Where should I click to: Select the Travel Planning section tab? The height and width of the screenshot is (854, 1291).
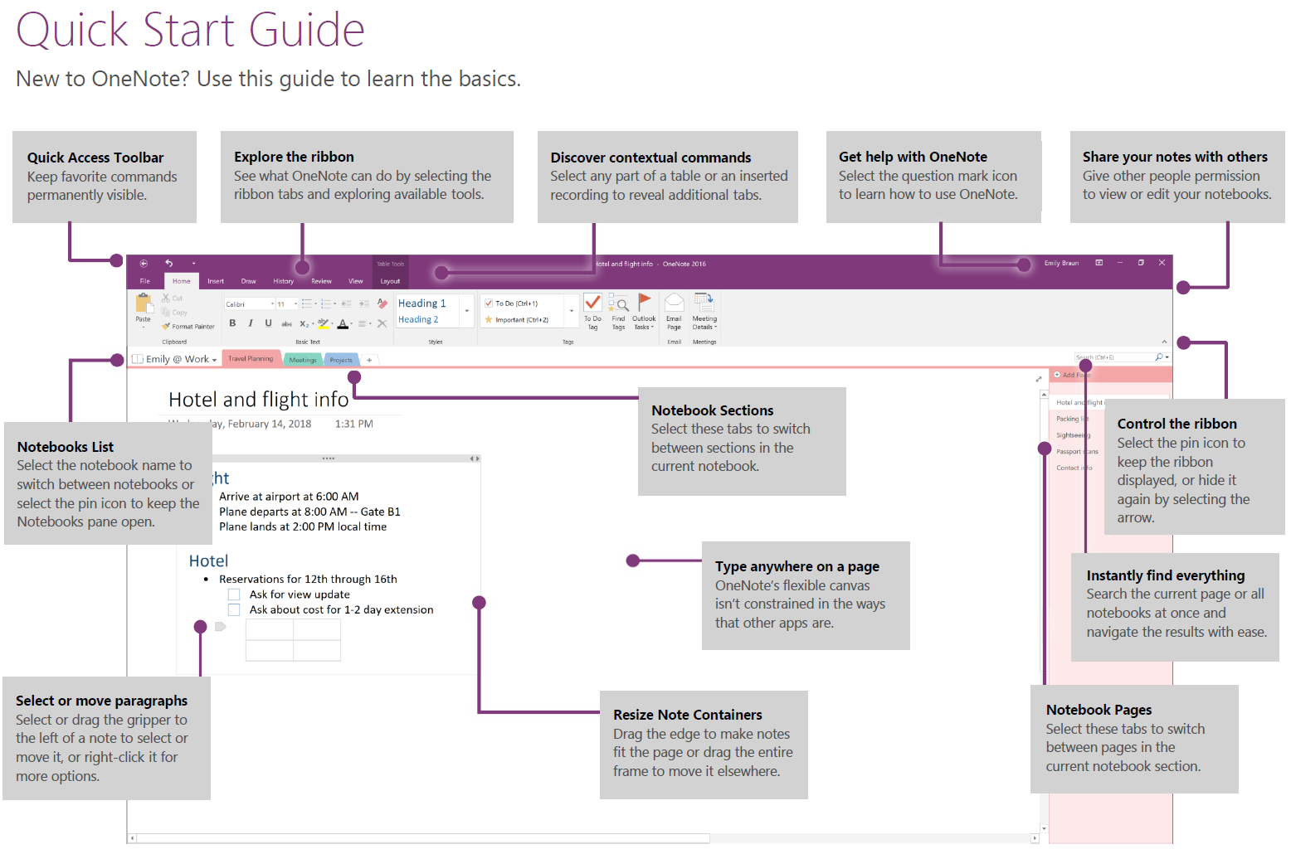pos(251,359)
